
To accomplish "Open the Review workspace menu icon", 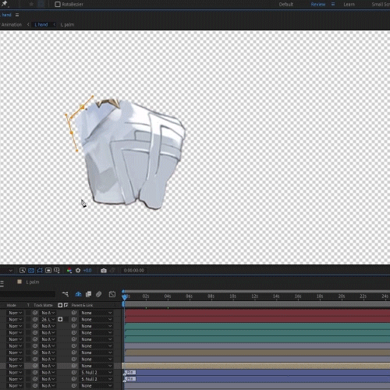I will coord(333,4).
